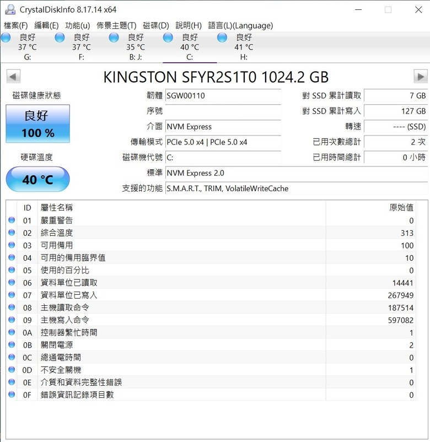Image resolution: width=430 pixels, height=442 pixels.
Task: Open the 說明(H) menu
Action: tap(189, 26)
